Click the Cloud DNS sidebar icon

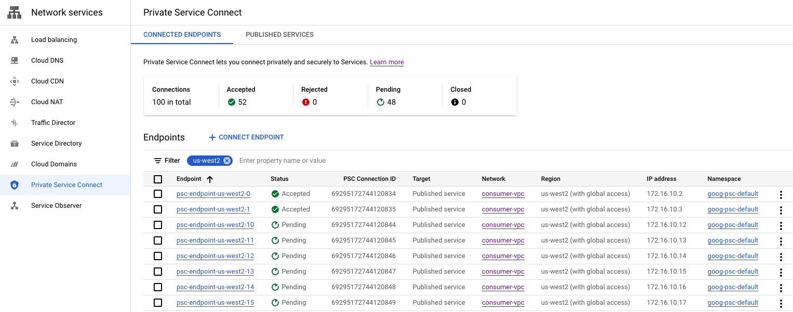click(15, 61)
